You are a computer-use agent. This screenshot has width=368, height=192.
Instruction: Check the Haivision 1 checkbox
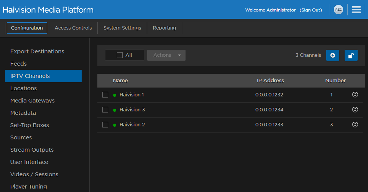(x=105, y=95)
